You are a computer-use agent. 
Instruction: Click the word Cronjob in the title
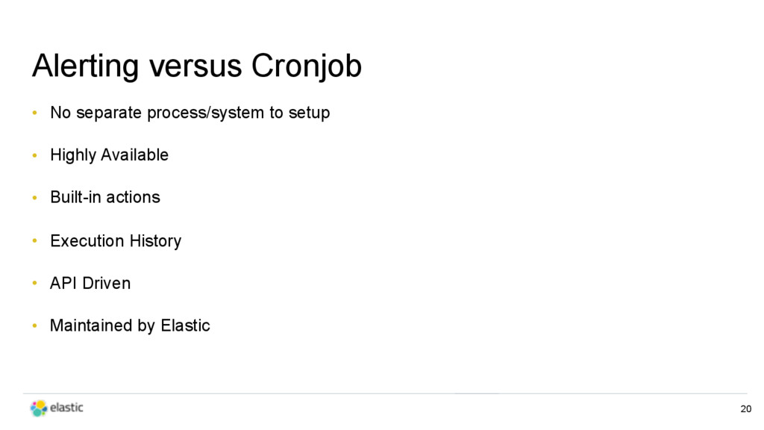[307, 66]
